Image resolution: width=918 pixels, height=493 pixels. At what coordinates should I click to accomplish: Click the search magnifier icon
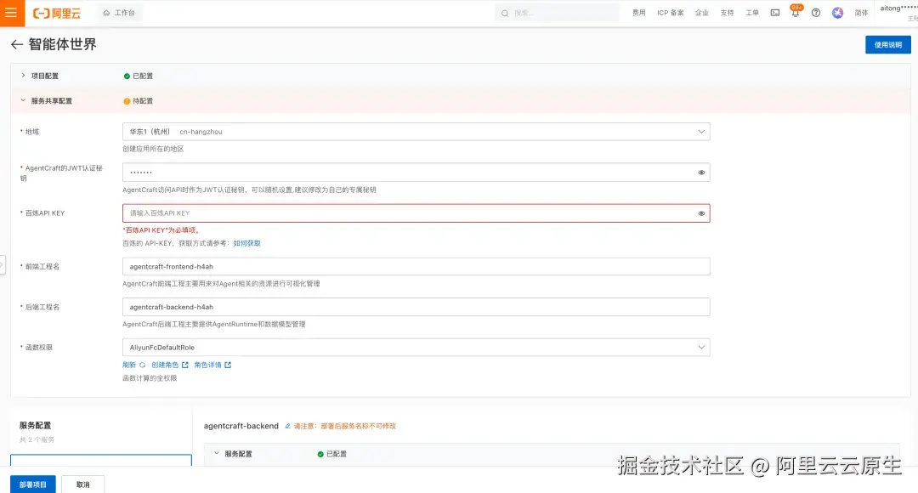tap(505, 13)
